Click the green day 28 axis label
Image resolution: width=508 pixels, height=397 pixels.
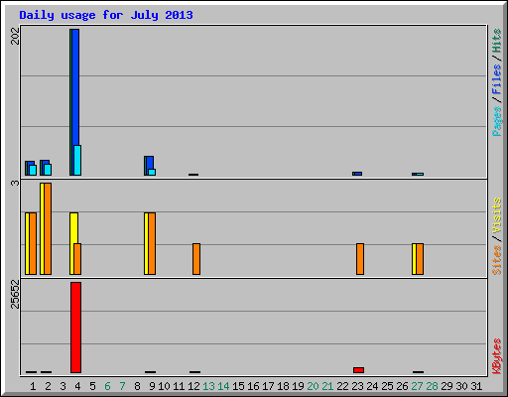click(x=432, y=386)
